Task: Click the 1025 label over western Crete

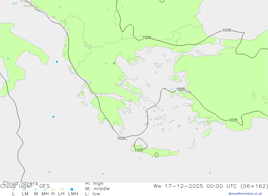Action: click(x=139, y=150)
